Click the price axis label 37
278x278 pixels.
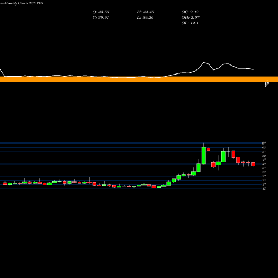[x=264, y=168]
